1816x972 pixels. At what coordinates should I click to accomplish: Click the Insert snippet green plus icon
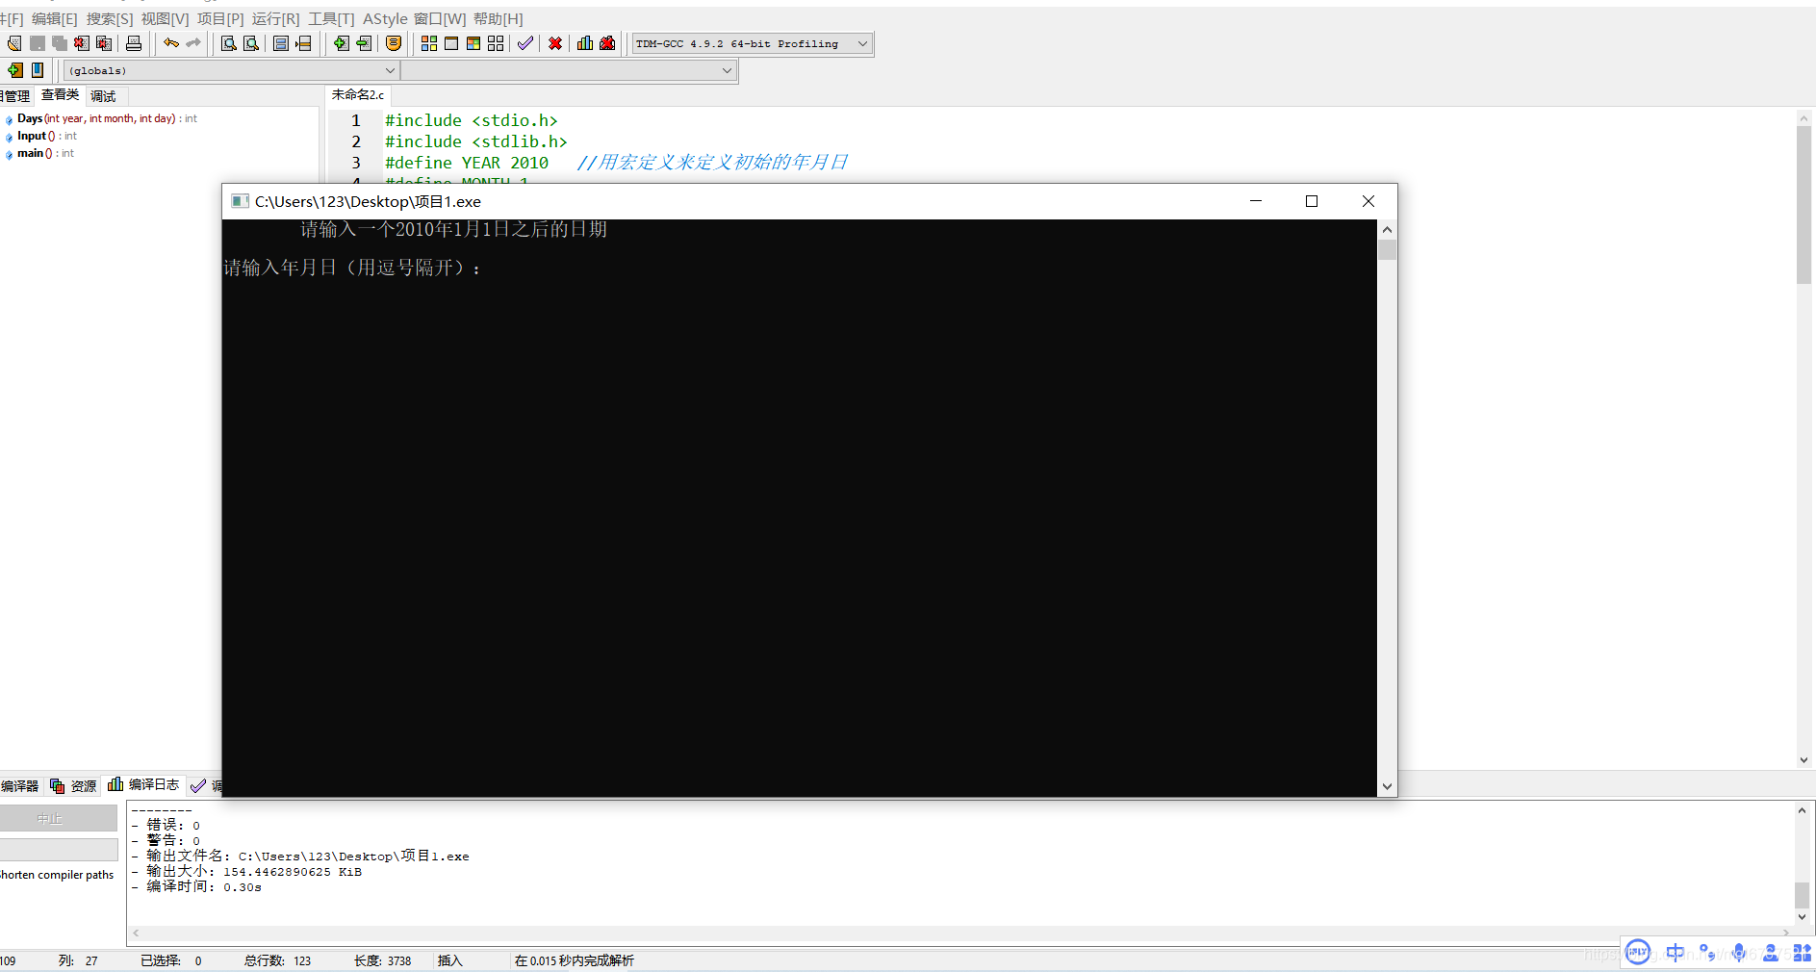click(342, 43)
